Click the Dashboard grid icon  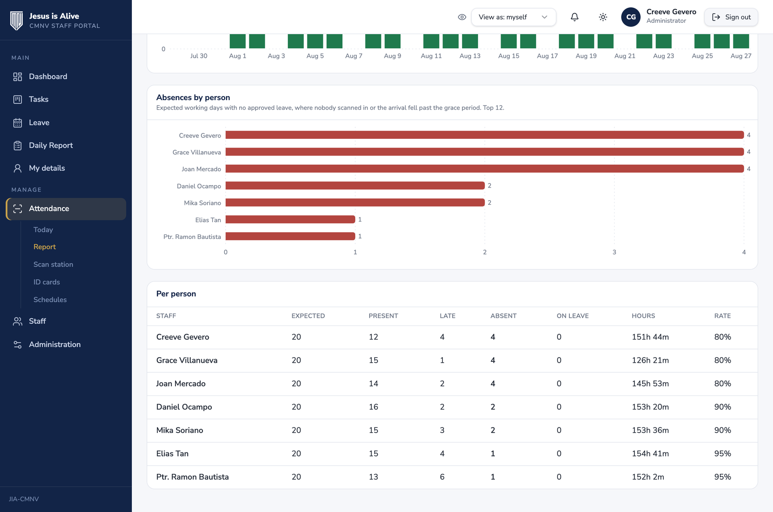(18, 77)
